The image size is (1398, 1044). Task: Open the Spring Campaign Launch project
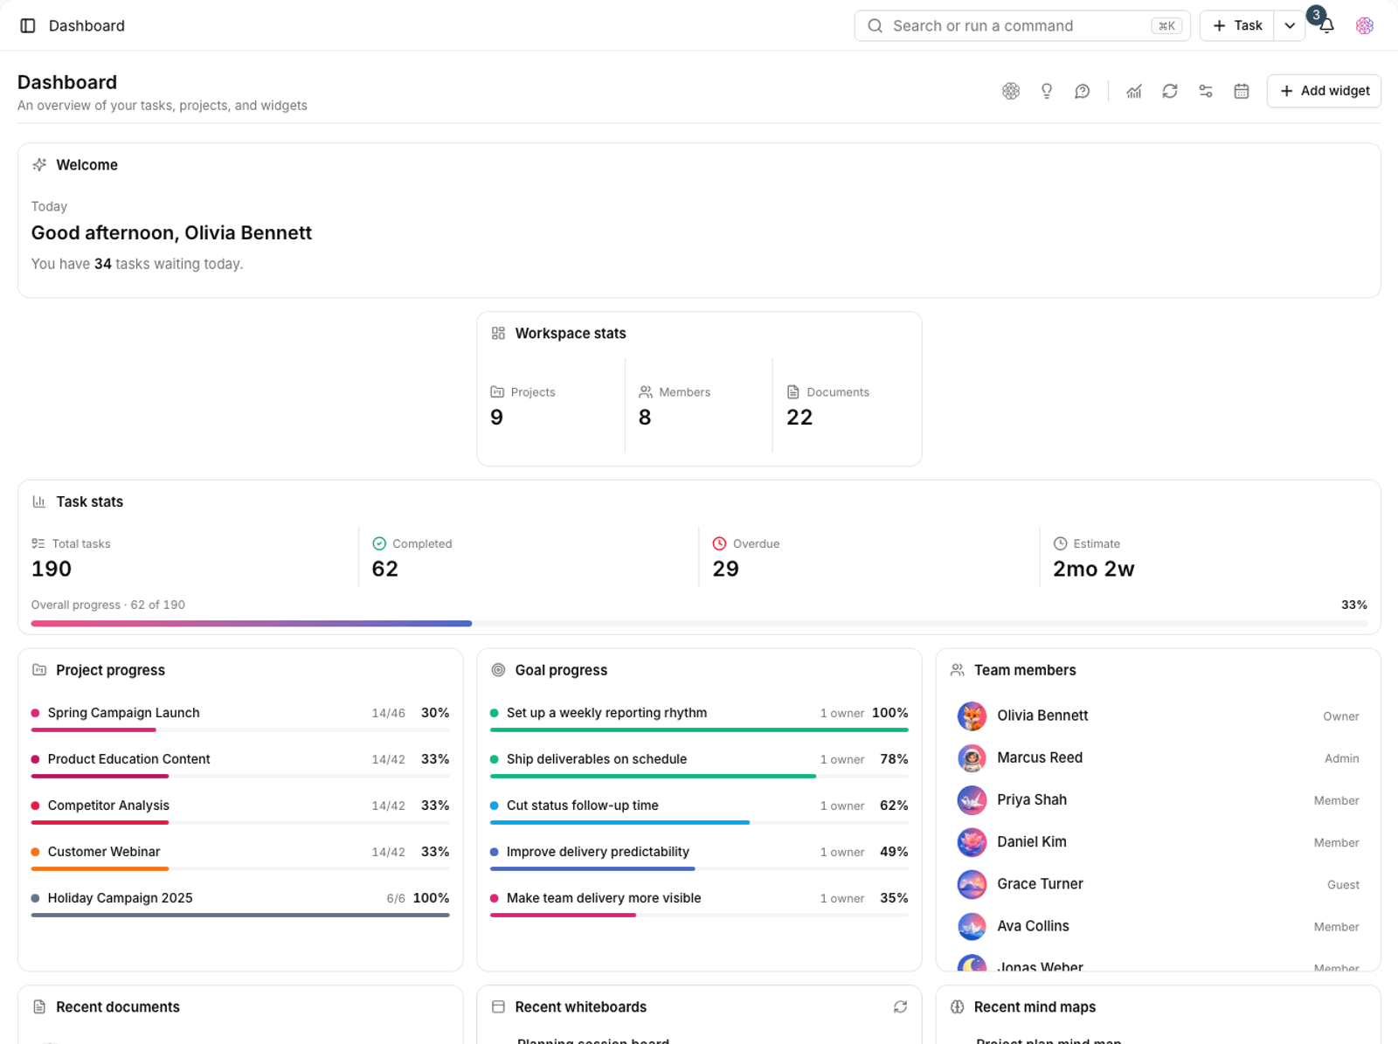(240, 717)
